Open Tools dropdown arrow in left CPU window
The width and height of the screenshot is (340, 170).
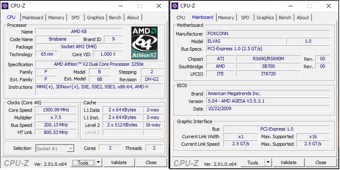pos(98,162)
